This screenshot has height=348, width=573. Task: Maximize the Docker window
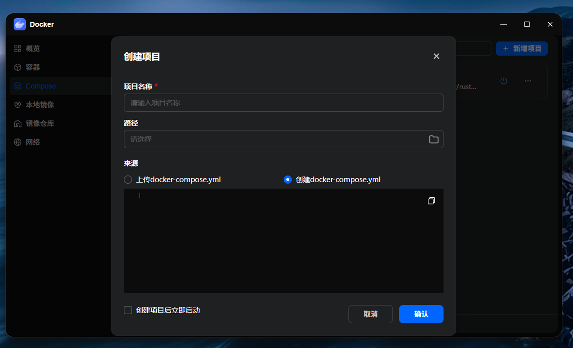pos(527,24)
